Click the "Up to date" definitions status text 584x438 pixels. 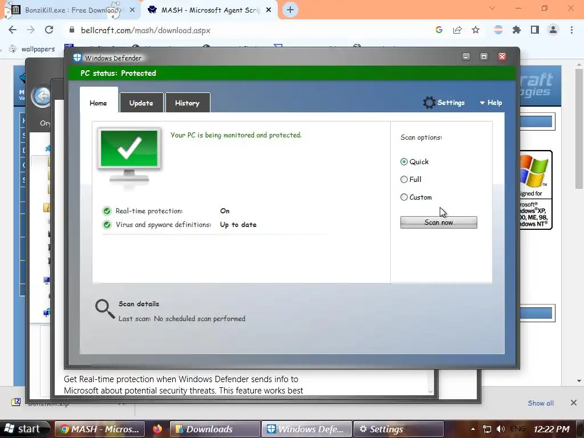238,225
